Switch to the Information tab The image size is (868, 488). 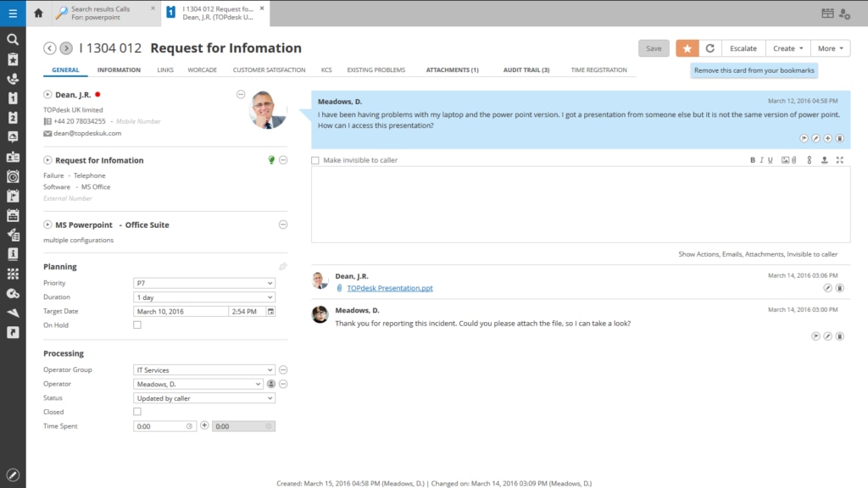[x=119, y=69]
